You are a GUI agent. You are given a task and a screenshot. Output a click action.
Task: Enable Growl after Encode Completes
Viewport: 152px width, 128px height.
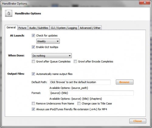(x=75, y=62)
